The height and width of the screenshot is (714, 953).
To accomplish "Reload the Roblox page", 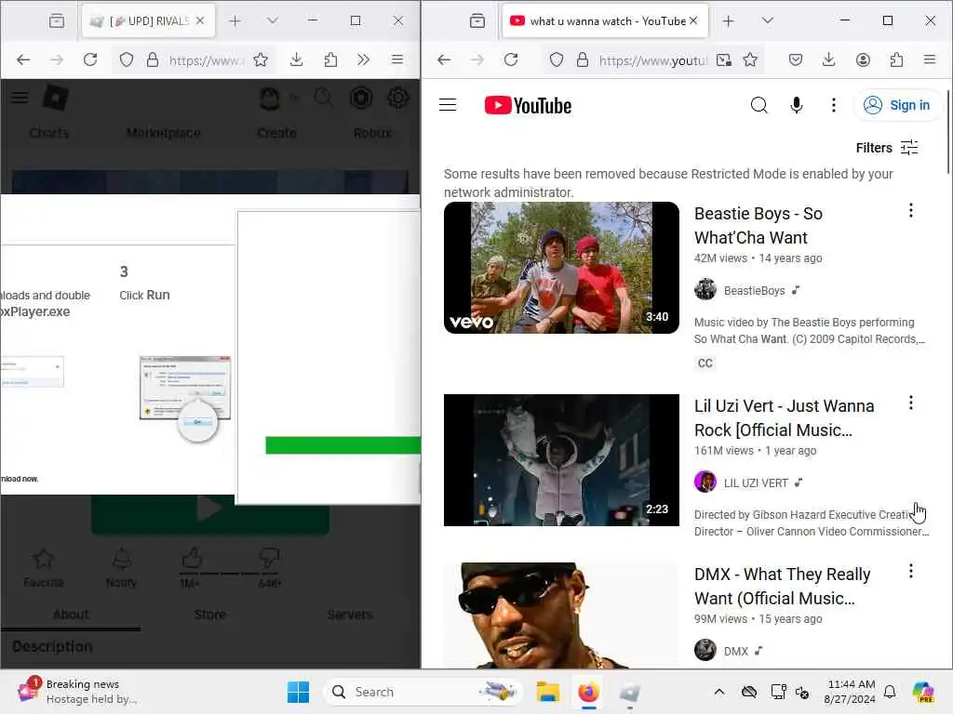I will pyautogui.click(x=90, y=59).
